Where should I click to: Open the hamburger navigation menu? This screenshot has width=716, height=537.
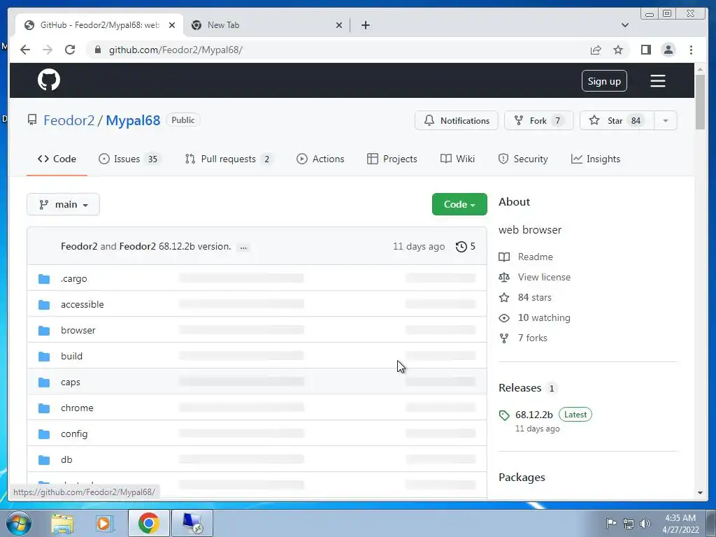(x=657, y=81)
